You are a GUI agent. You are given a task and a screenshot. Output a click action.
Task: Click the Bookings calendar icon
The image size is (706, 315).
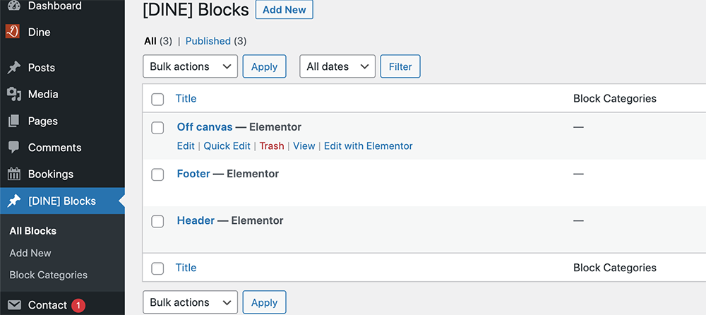coord(14,174)
